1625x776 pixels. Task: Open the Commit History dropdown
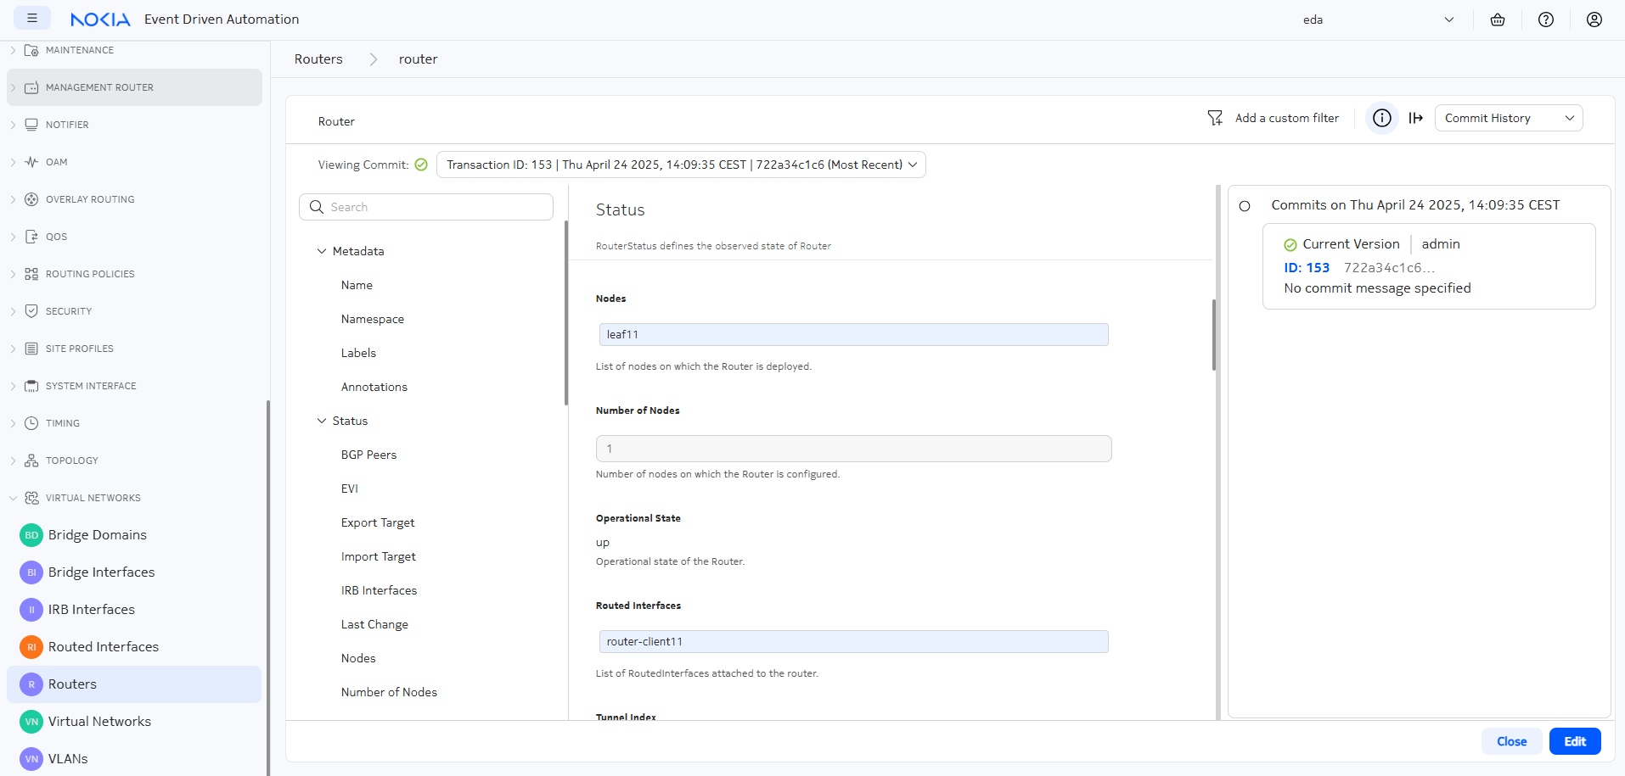[1508, 118]
